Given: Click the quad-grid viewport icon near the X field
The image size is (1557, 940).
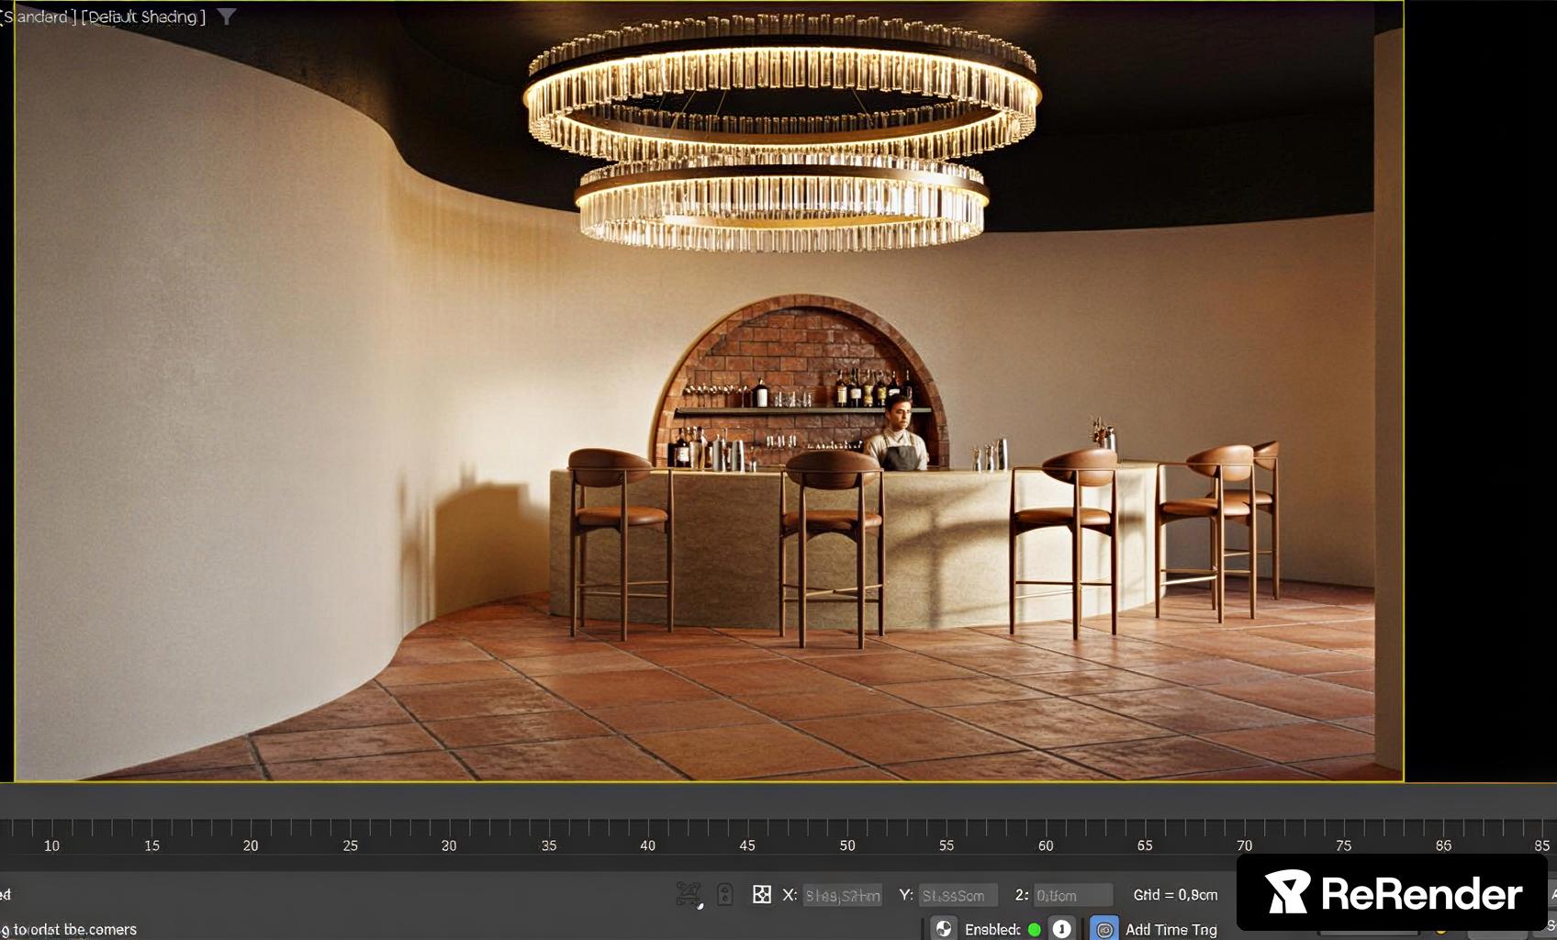Looking at the screenshot, I should (762, 894).
